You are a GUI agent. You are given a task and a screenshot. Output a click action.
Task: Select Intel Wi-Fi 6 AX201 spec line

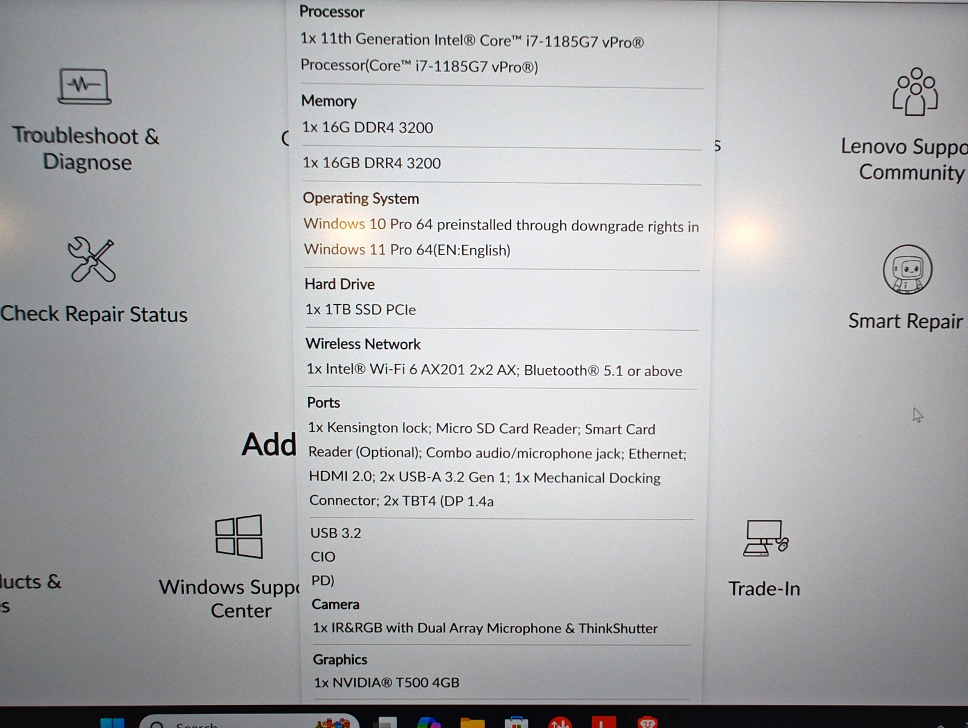[494, 370]
